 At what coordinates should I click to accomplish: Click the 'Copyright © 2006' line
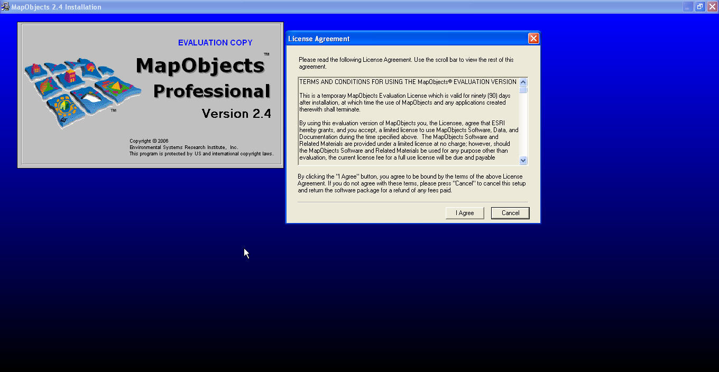click(x=149, y=141)
